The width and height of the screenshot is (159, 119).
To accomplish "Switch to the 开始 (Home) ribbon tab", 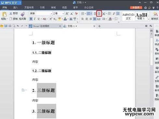I will [5, 7].
